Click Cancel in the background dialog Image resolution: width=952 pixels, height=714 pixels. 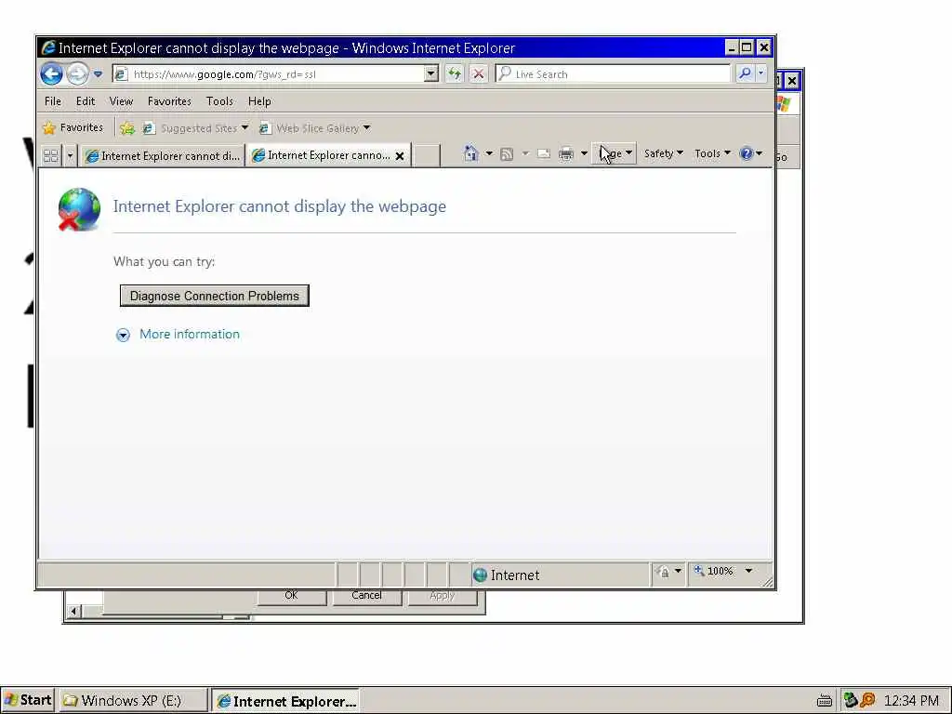pos(366,597)
